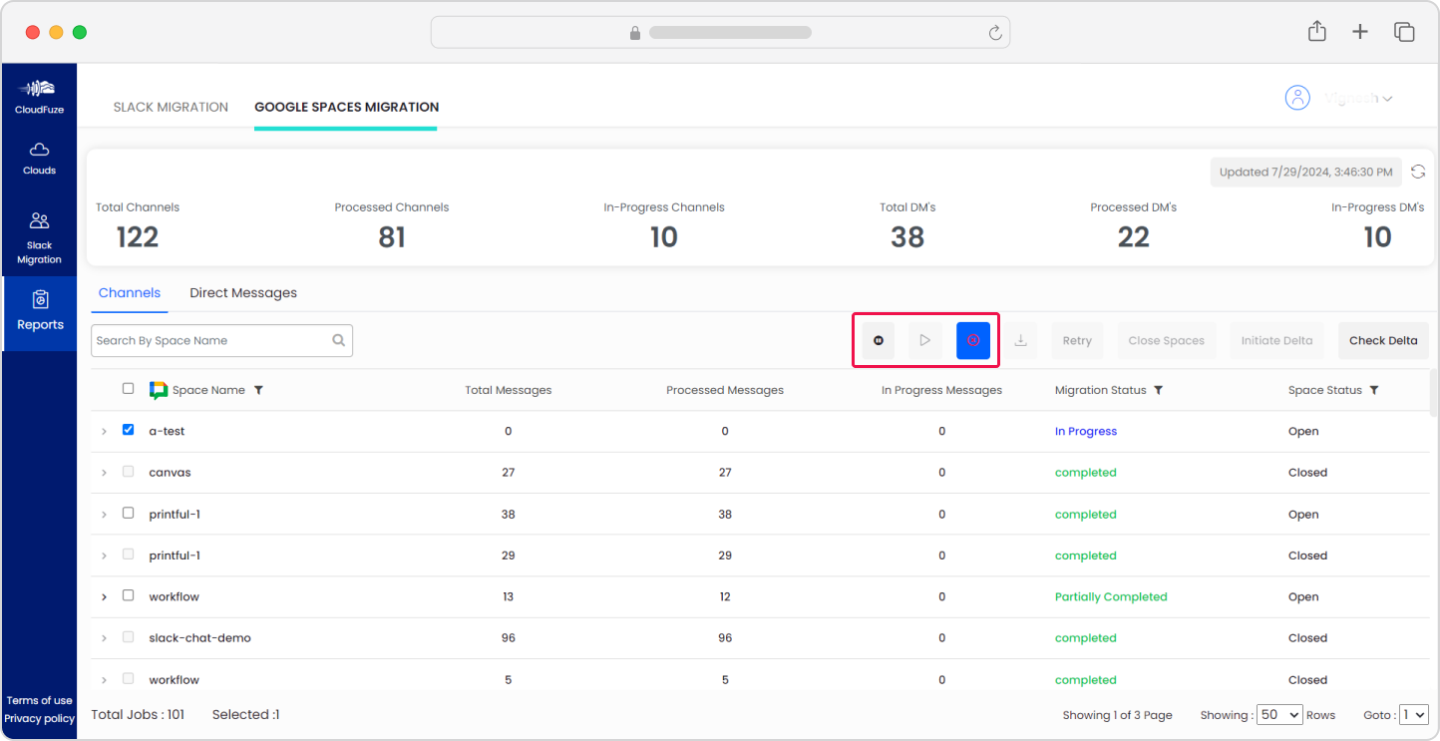Resume migration with the play icon
The image size is (1440, 741).
click(925, 340)
